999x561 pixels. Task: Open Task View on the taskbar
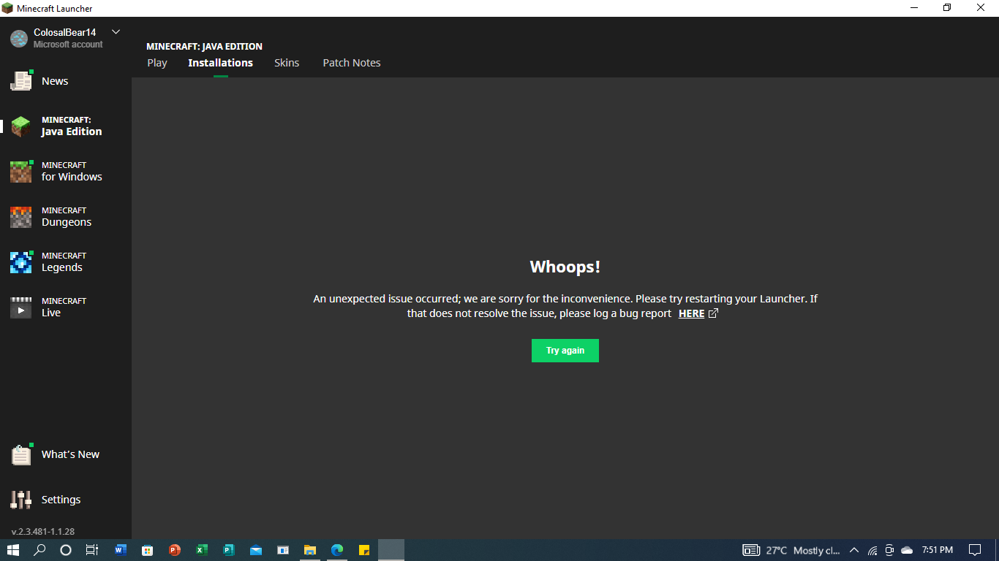point(92,550)
